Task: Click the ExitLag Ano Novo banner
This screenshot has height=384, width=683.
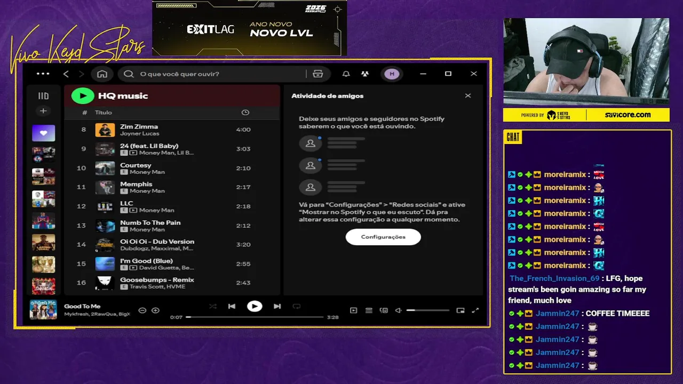Action: tap(249, 28)
